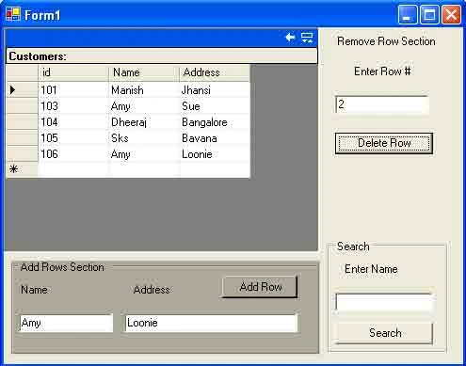Click the back arrow icon in grid caption

click(x=290, y=38)
